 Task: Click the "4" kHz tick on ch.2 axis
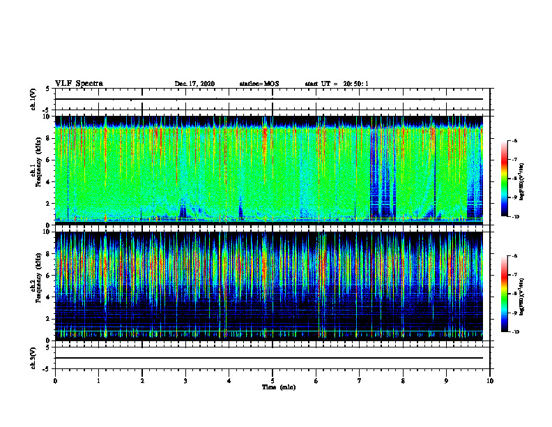click(49, 297)
